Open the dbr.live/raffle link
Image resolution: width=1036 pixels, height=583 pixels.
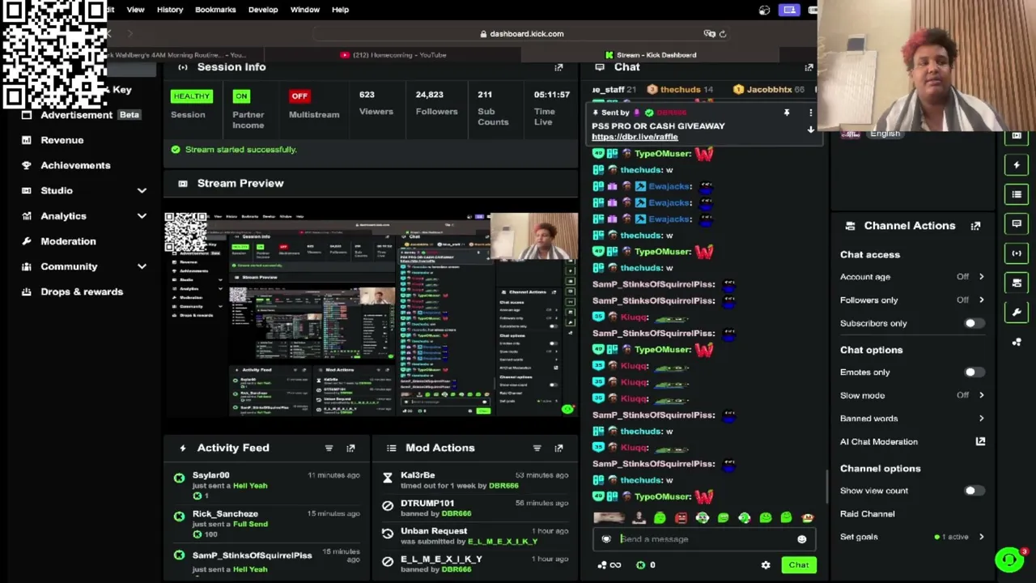(x=635, y=137)
